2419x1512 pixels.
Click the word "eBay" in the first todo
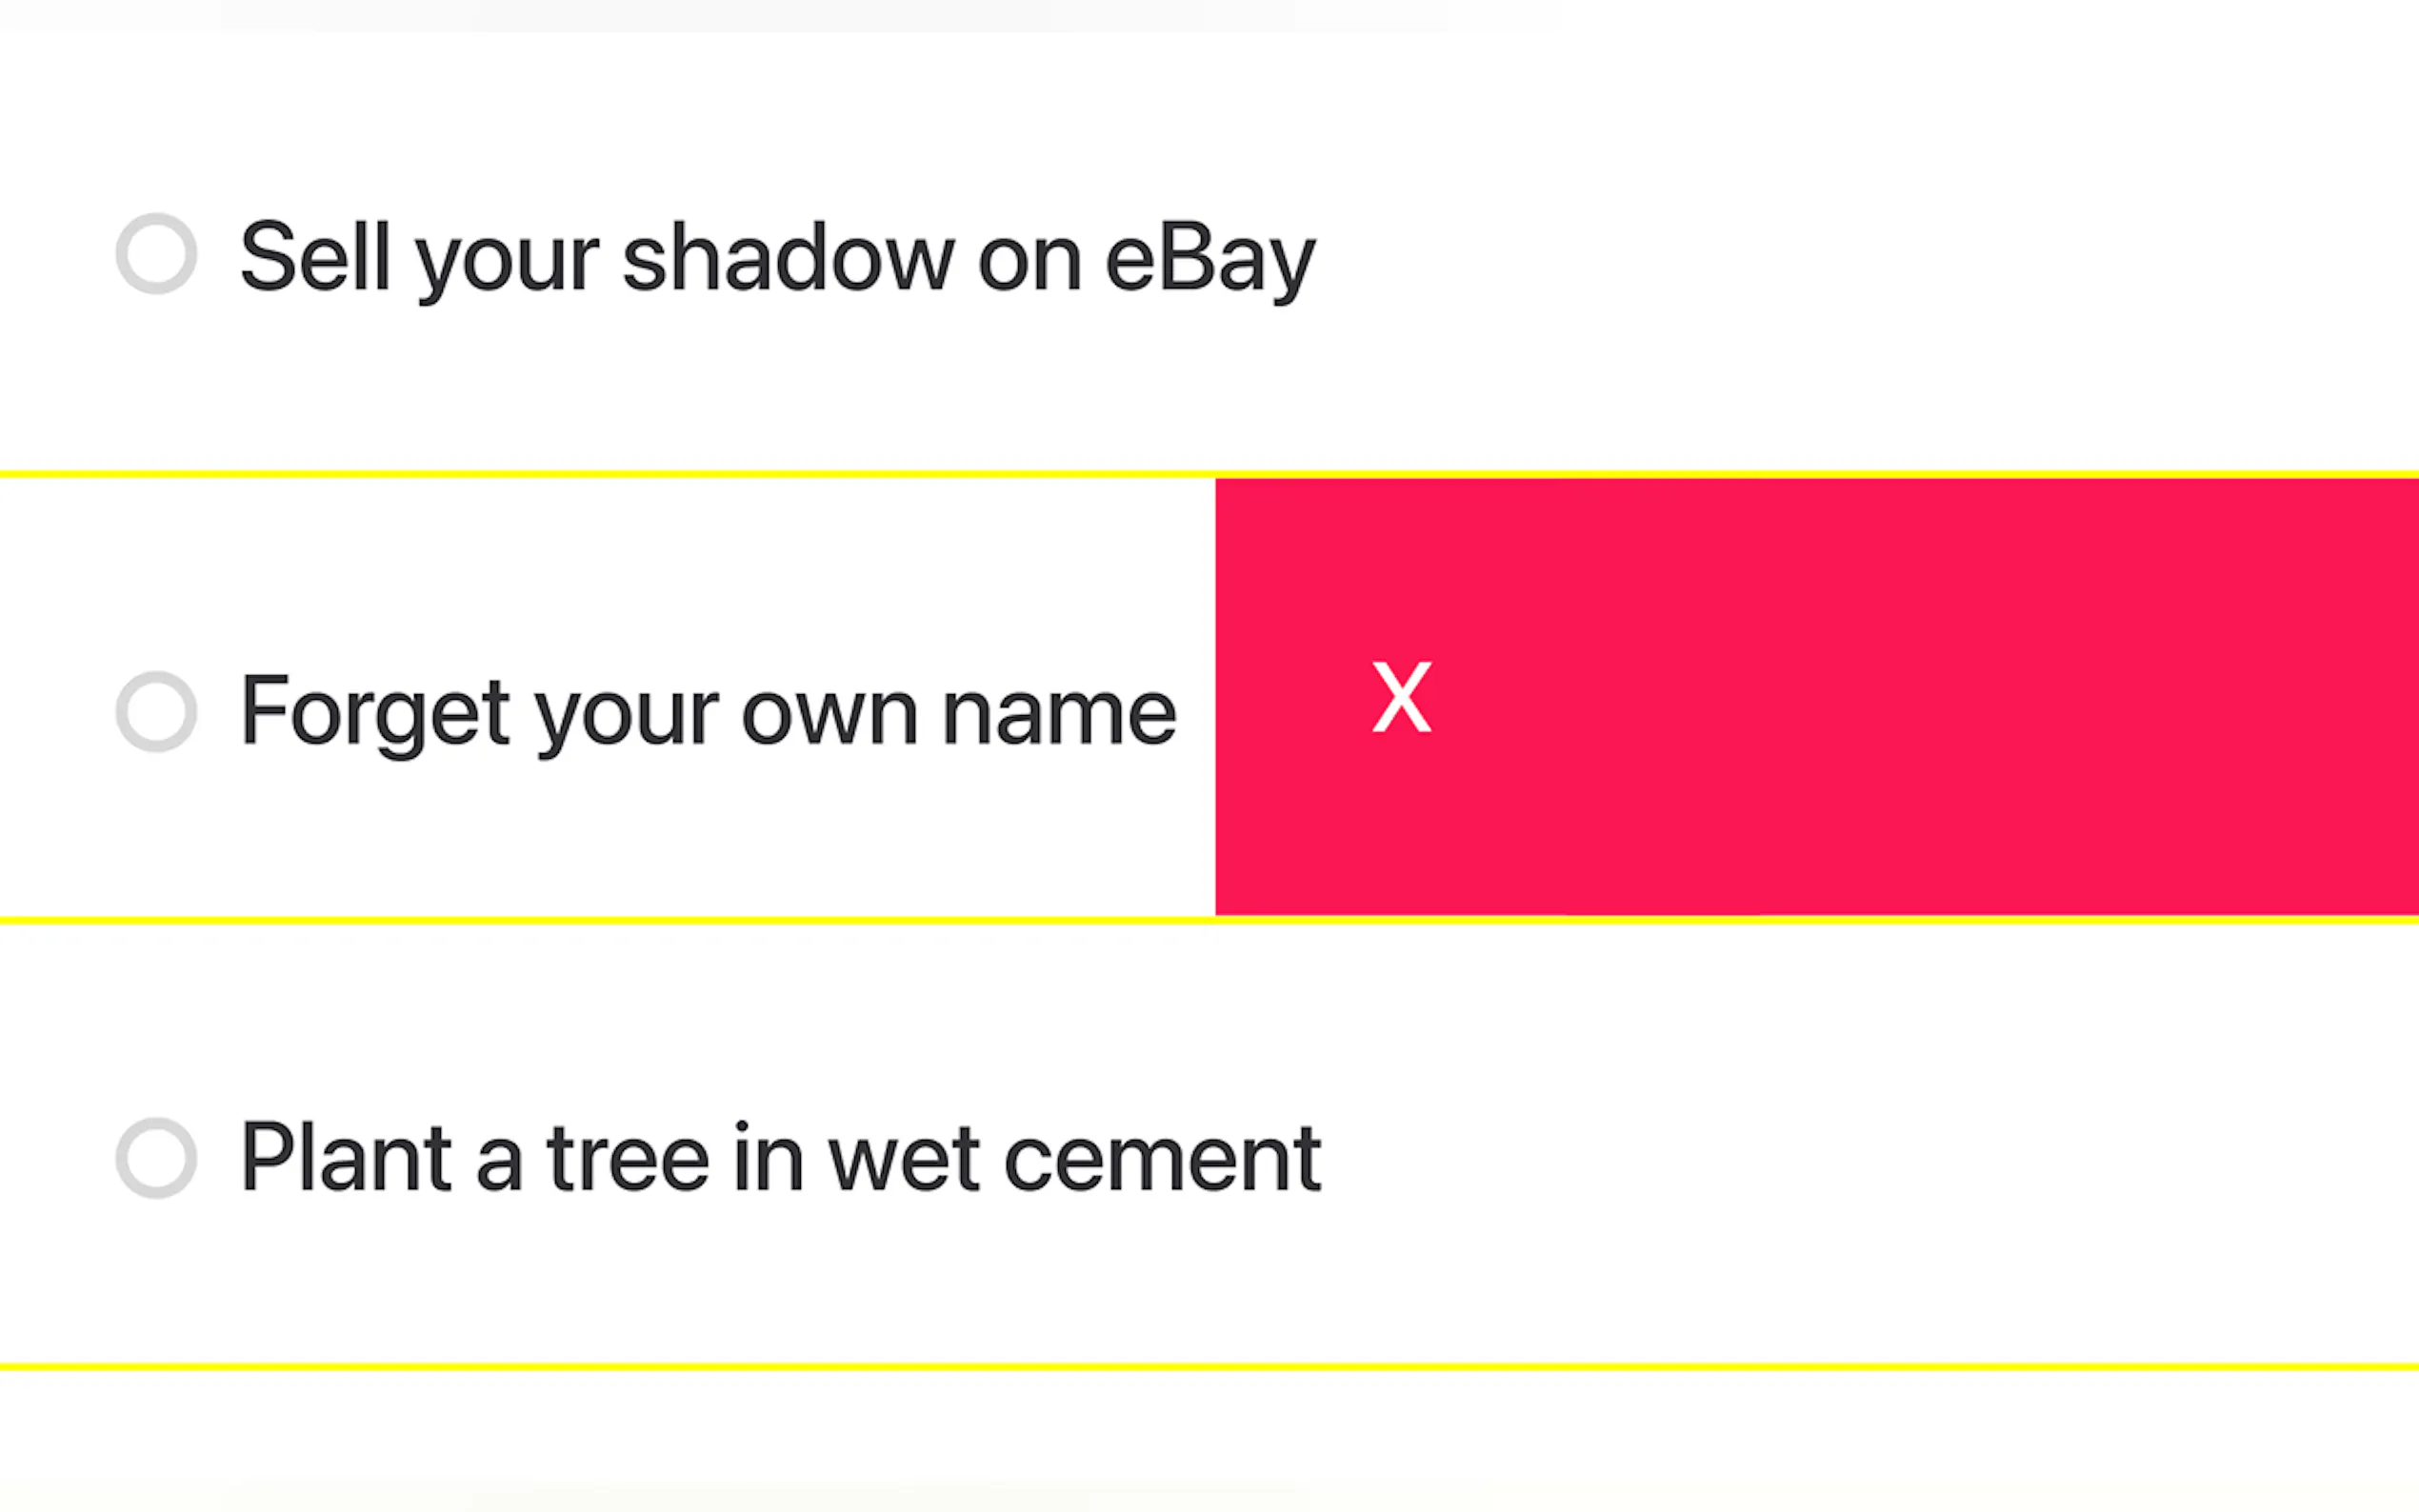point(1210,260)
